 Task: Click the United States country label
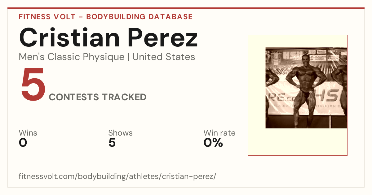click(164, 57)
